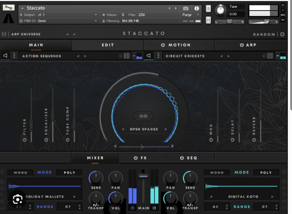292x214 pixels.
Task: Open Action Sequence three-dot options menu
Action: (x=14, y=56)
